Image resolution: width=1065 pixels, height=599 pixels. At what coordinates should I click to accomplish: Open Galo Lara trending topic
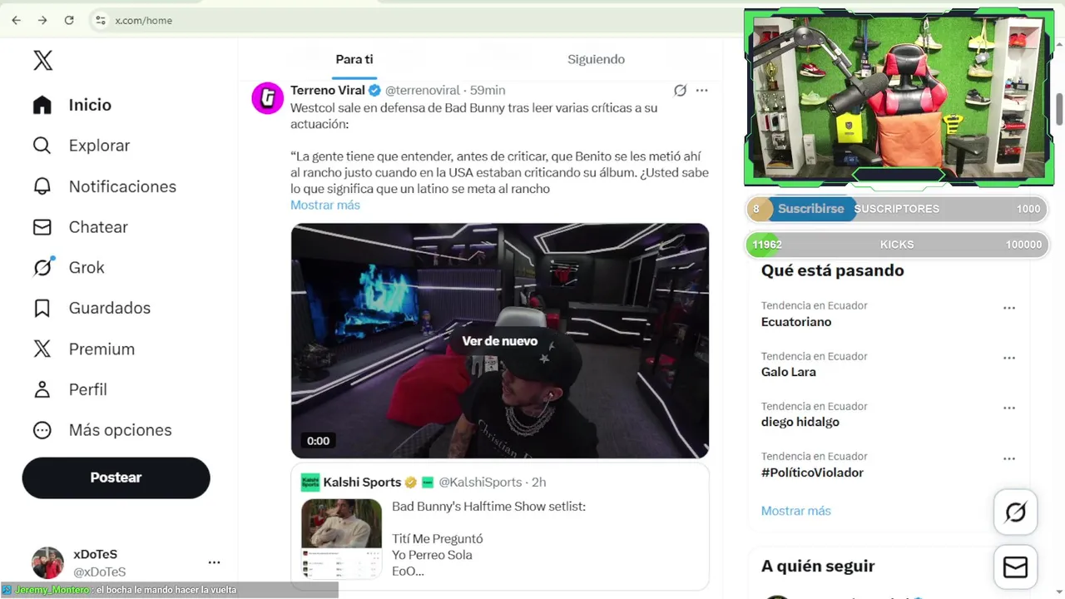(x=788, y=372)
